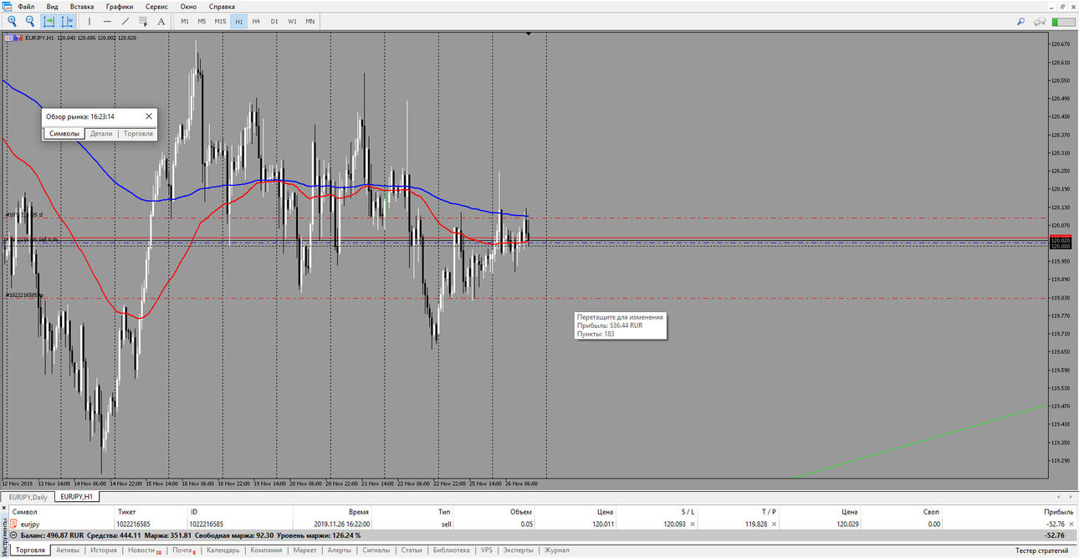Zoom out of the chart
This screenshot has height=558, width=1079.
(30, 21)
